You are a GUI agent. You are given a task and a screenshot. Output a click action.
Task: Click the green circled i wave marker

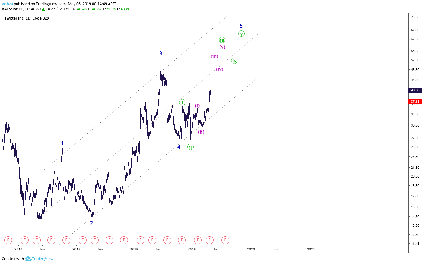click(x=182, y=102)
